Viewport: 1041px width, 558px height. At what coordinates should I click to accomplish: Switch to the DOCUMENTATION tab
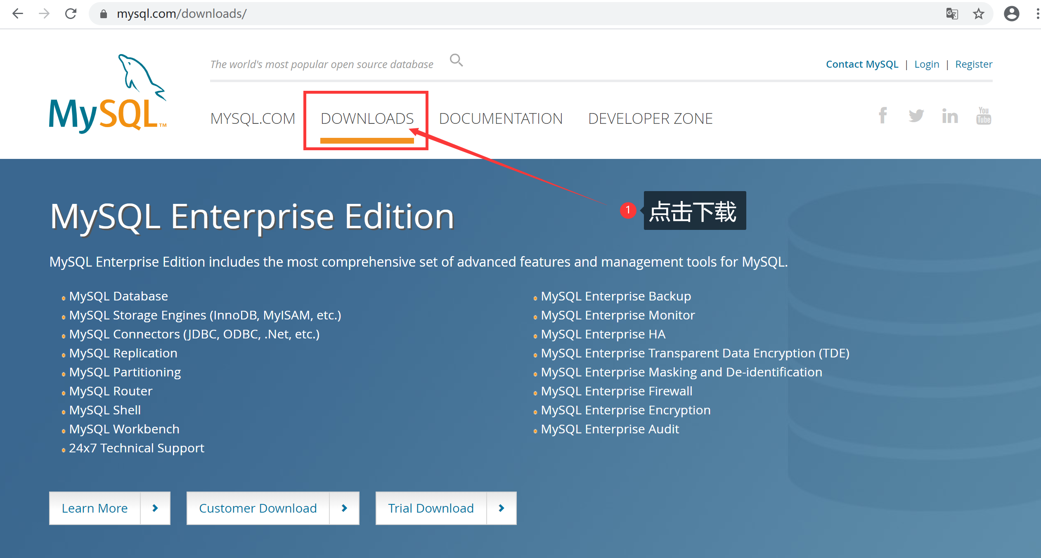(x=501, y=119)
